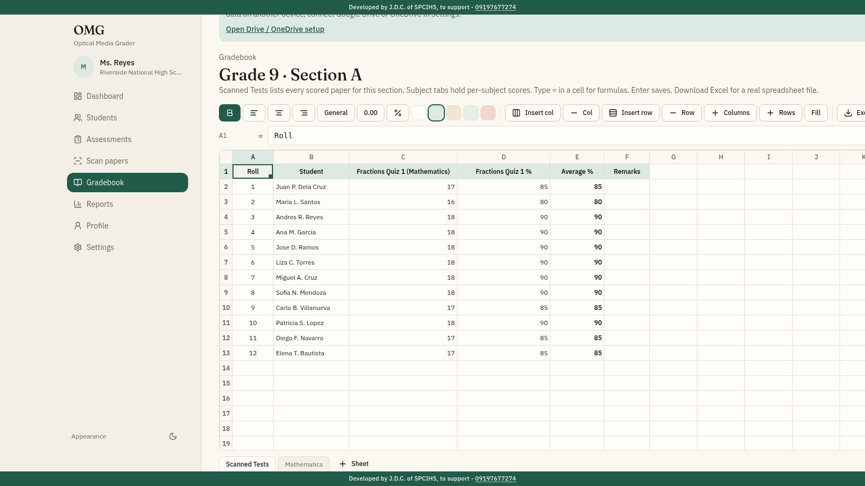Center align cell text
The image size is (865, 486).
tap(279, 113)
